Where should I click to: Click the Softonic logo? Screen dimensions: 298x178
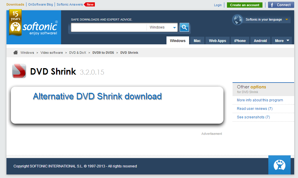pyautogui.click(x=34, y=27)
